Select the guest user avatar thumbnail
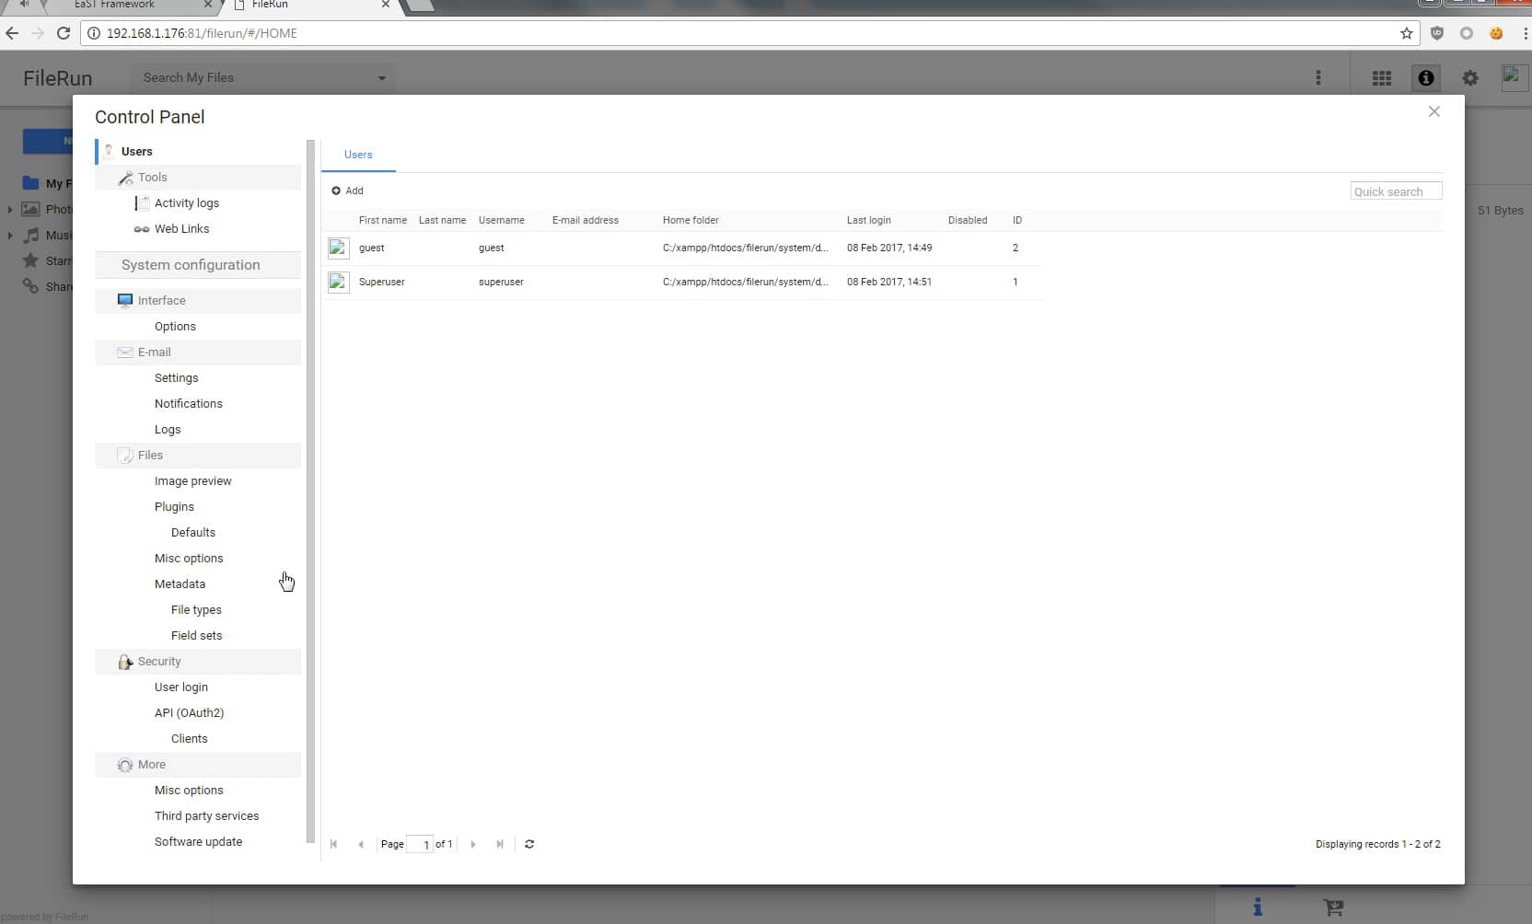The height and width of the screenshot is (924, 1532). click(337, 248)
